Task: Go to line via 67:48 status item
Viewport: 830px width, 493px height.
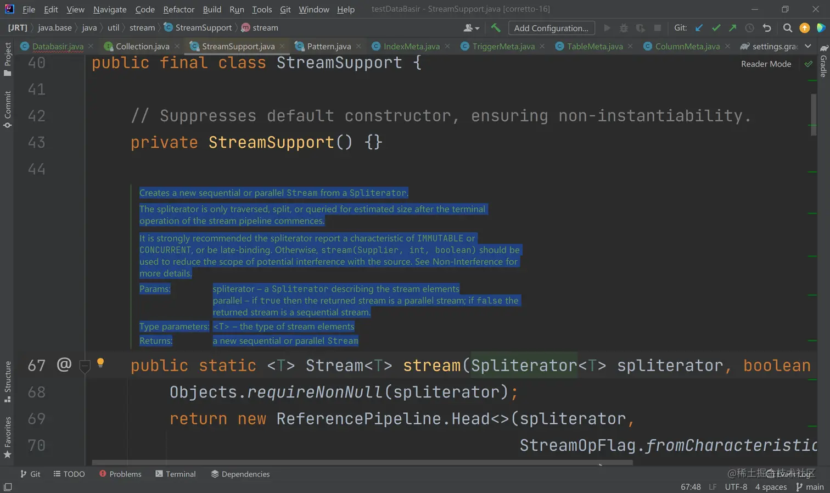Action: (x=691, y=487)
